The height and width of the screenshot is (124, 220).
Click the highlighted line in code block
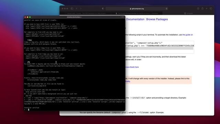coord(159,48)
